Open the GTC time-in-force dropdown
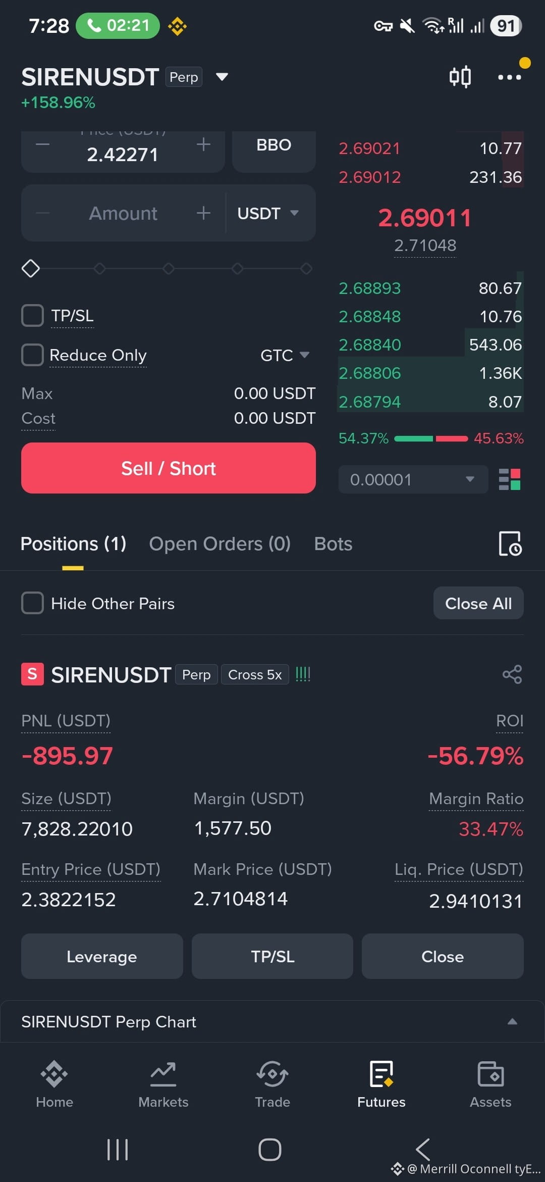545x1182 pixels. pos(285,355)
